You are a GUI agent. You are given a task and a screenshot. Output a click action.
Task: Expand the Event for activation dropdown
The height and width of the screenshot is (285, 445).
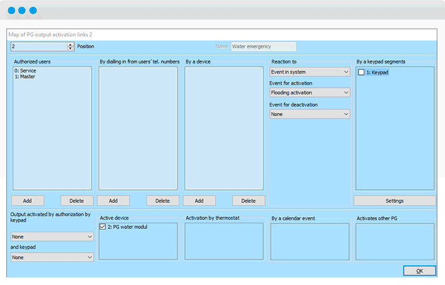310,93
